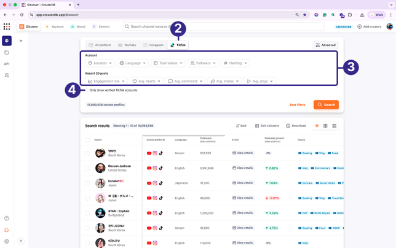Open the apps grid icon in header

[7, 26]
